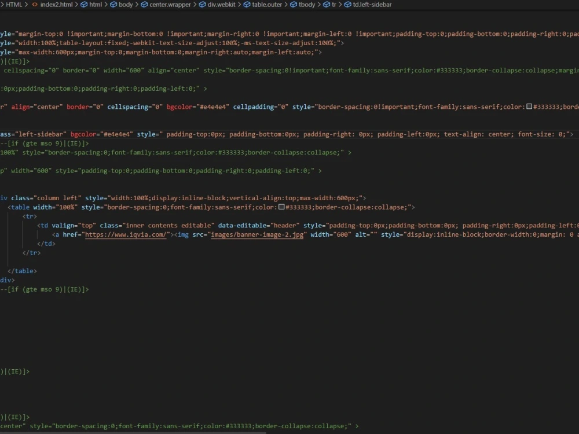Click the cube icon before tr
The height and width of the screenshot is (434, 579).
pos(327,5)
